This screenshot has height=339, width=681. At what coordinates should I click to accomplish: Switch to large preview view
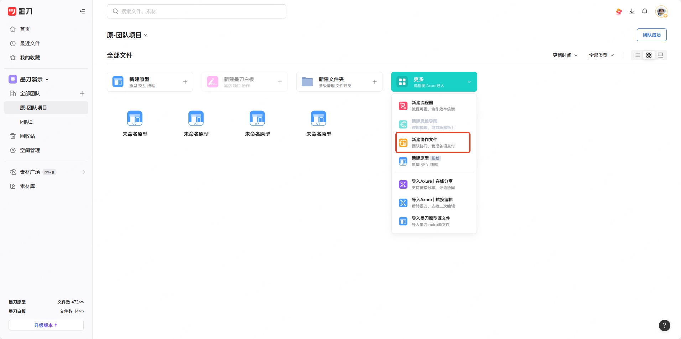[x=660, y=55]
